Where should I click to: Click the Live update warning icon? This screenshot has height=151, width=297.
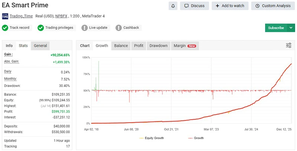pos(85,28)
